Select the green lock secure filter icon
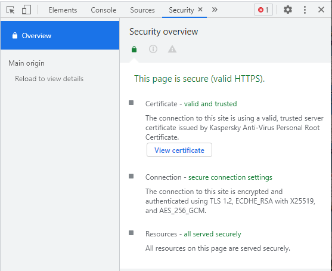The width and height of the screenshot is (332, 271). [x=134, y=49]
